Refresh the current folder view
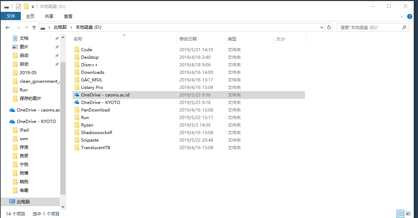The height and width of the screenshot is (218, 418). point(329,27)
